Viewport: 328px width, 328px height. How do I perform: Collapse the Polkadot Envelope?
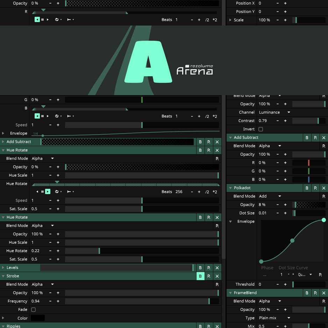pyautogui.click(x=230, y=222)
